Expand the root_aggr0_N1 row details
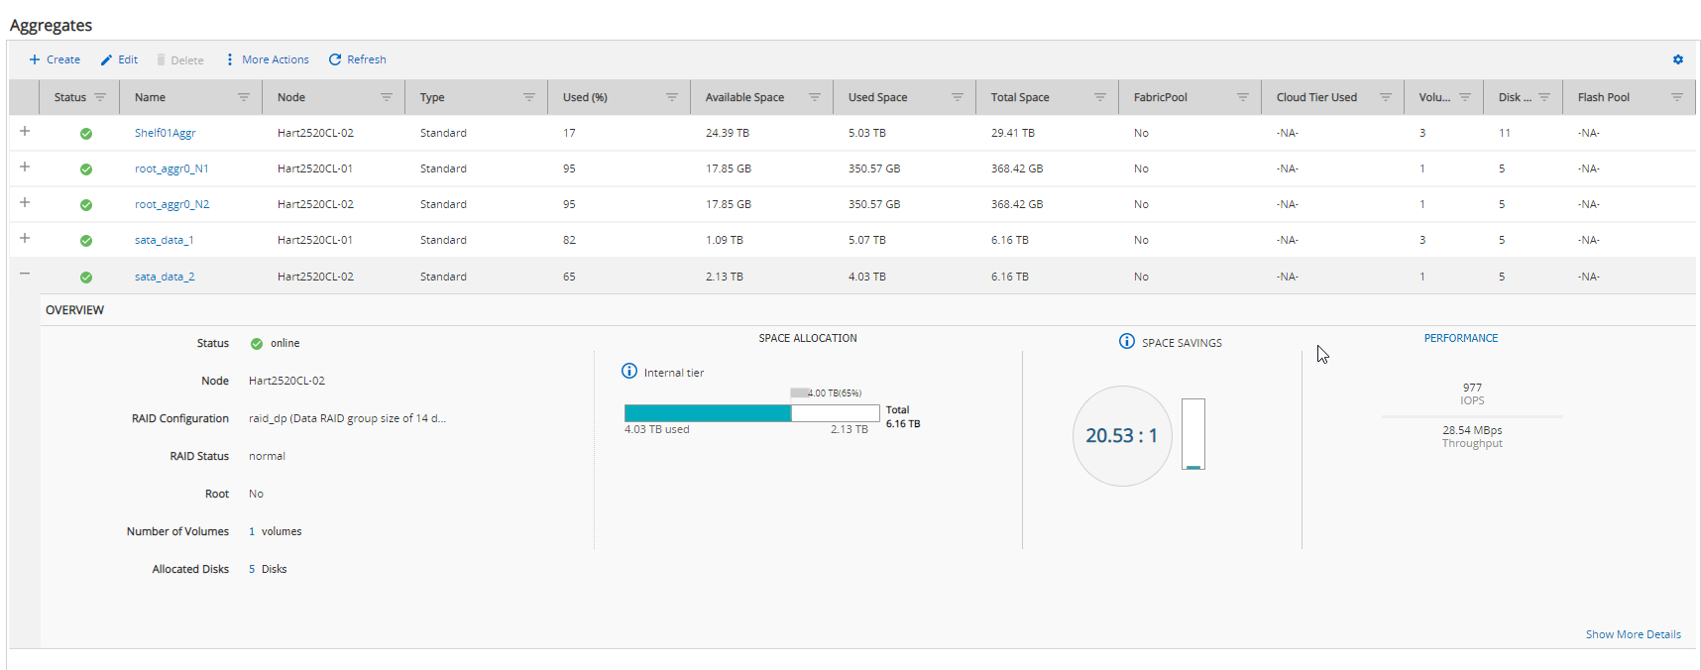The width and height of the screenshot is (1701, 670). [25, 167]
